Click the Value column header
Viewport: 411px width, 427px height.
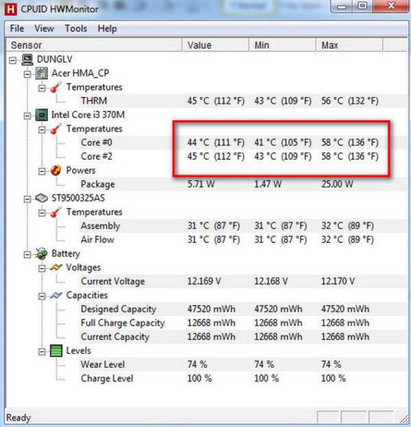pyautogui.click(x=216, y=45)
